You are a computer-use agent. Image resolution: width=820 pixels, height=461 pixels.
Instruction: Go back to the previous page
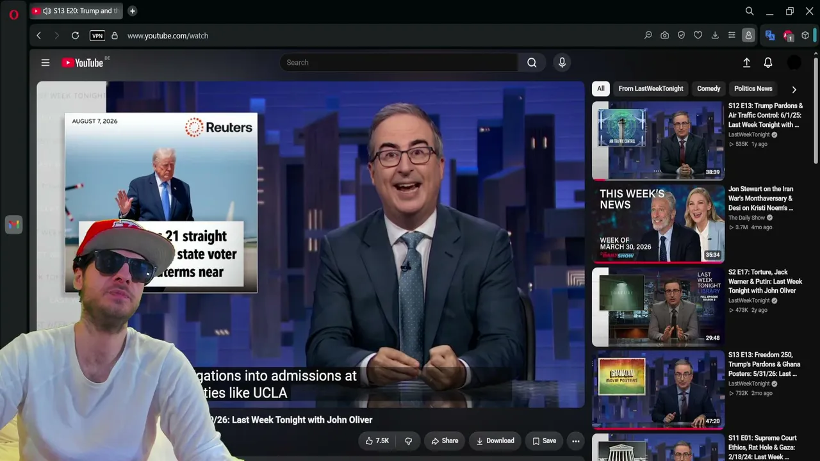38,36
